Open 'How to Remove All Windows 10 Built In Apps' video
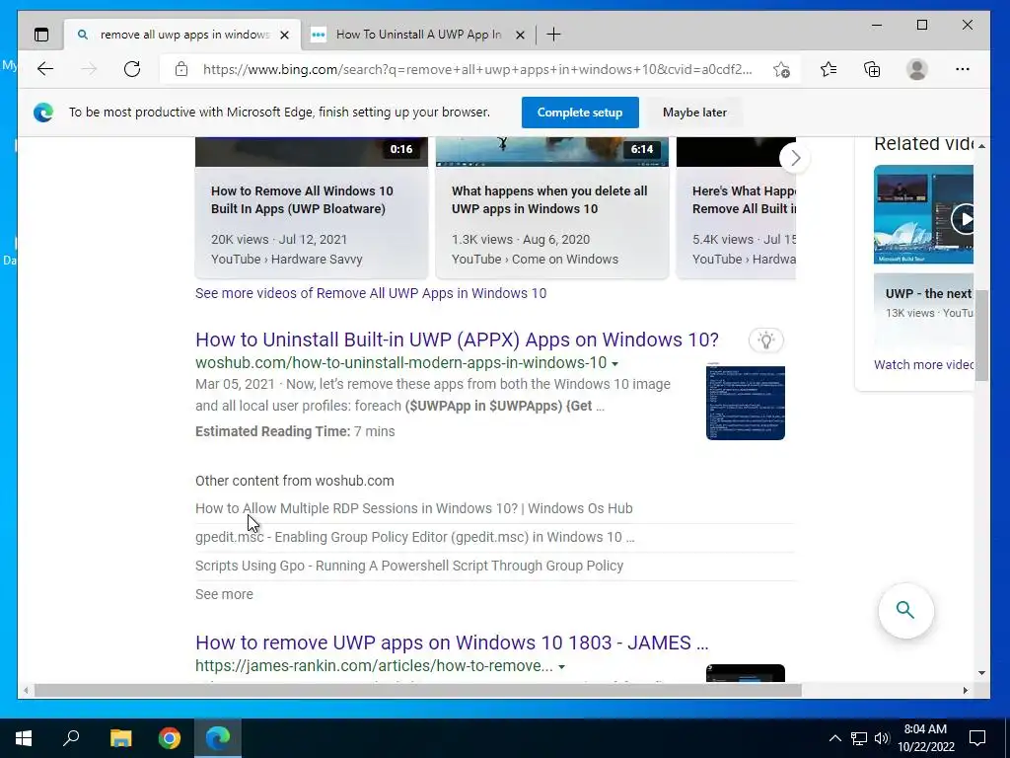Image resolution: width=1010 pixels, height=758 pixels. point(302,199)
